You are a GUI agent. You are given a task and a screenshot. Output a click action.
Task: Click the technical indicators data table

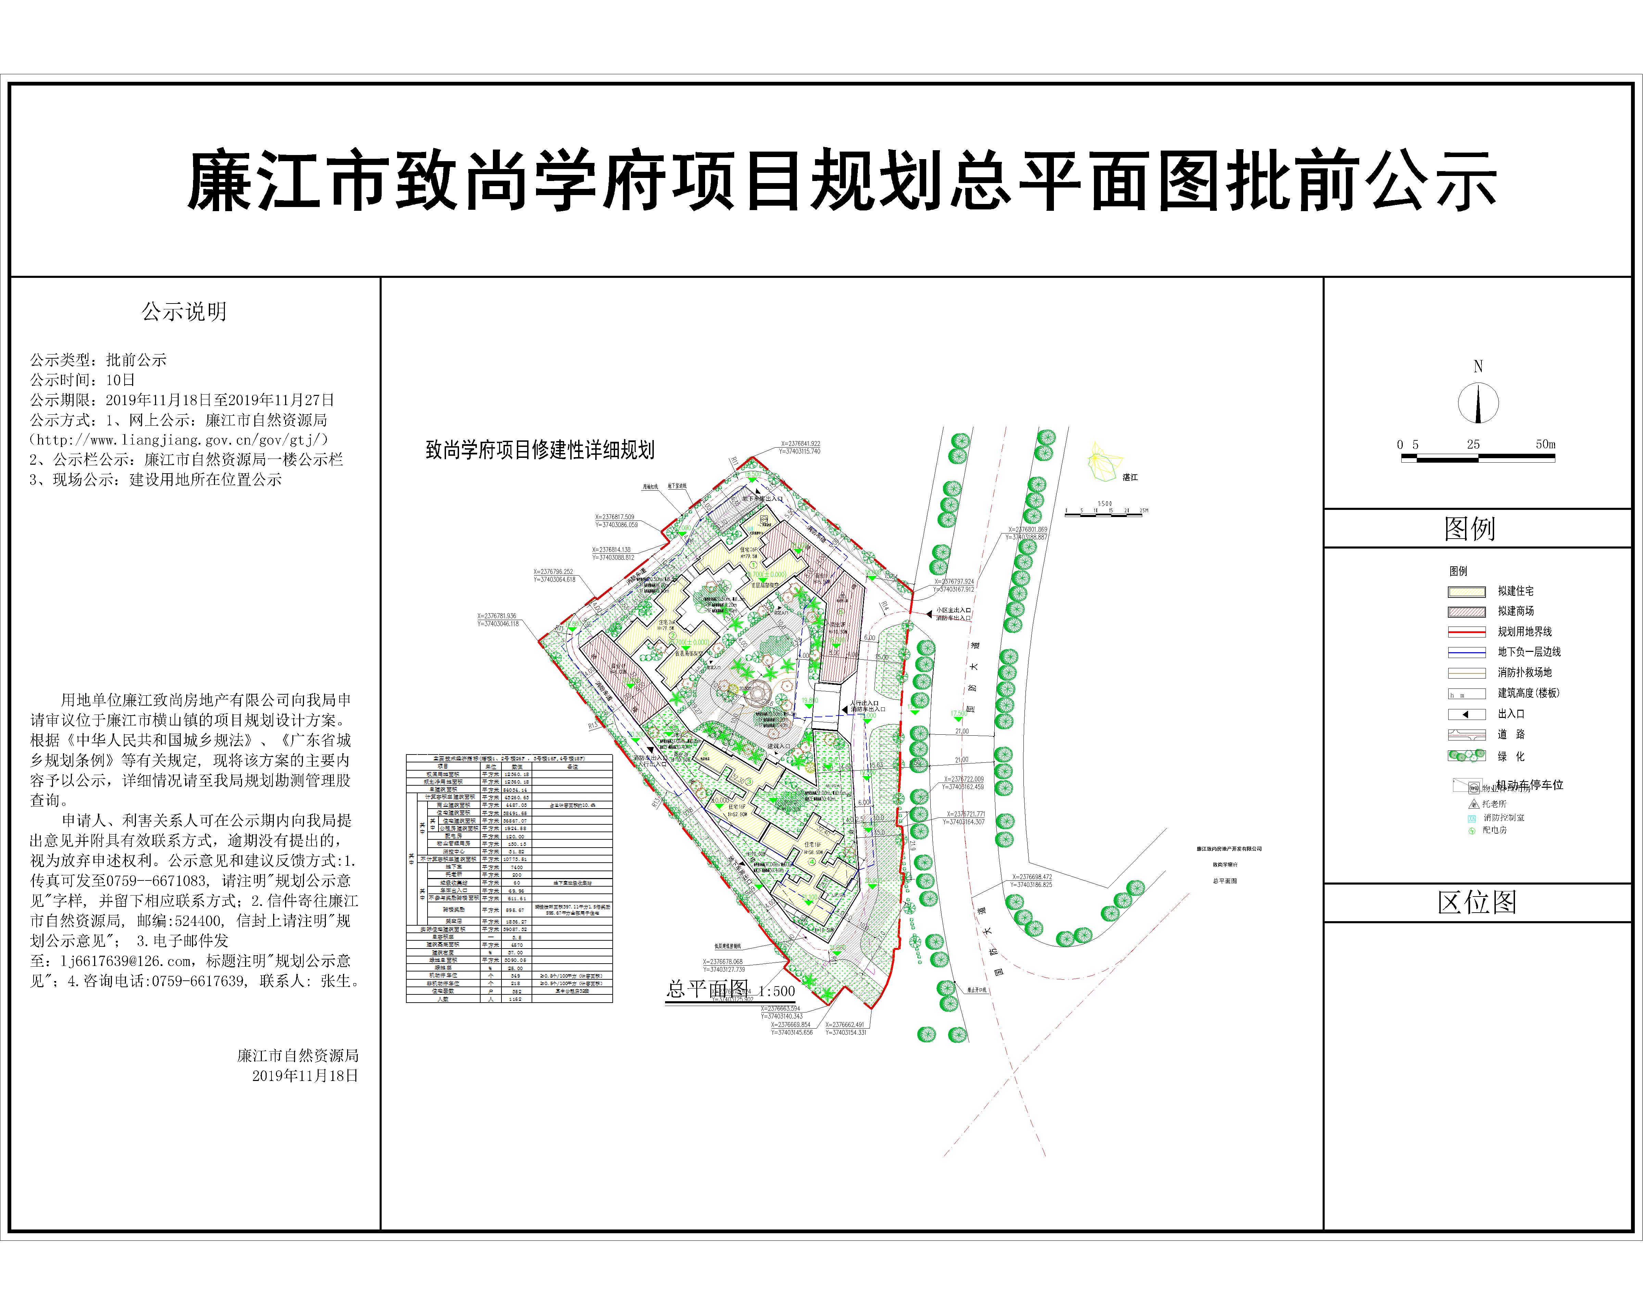click(509, 878)
